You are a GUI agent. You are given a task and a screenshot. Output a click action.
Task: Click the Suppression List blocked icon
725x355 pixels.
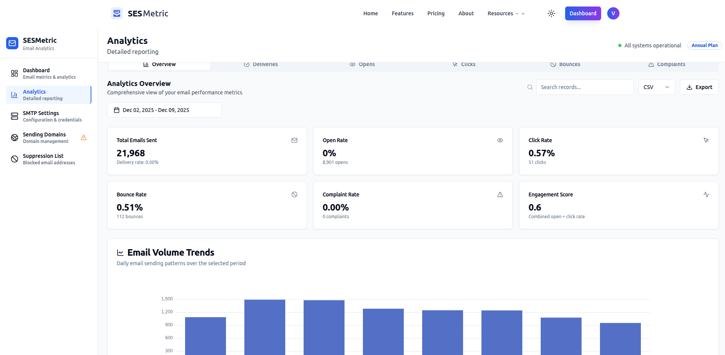14,159
